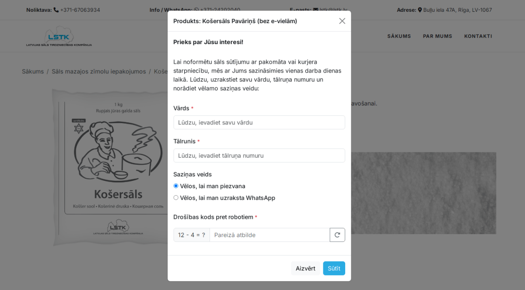Click the security answer "Pareizā atbilde" field
This screenshot has width=525, height=290.
click(269, 235)
